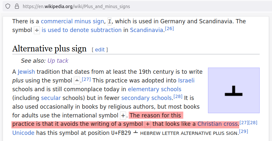Viewport: 272px width, 141px height.
Task: Open 'is used to denote subtraction' link
Action: [82, 30]
